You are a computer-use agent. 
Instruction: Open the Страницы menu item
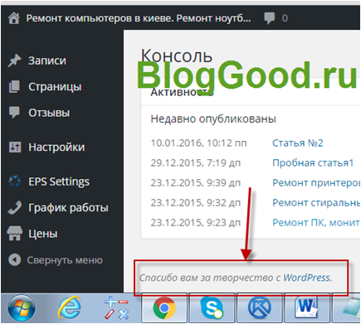(55, 86)
